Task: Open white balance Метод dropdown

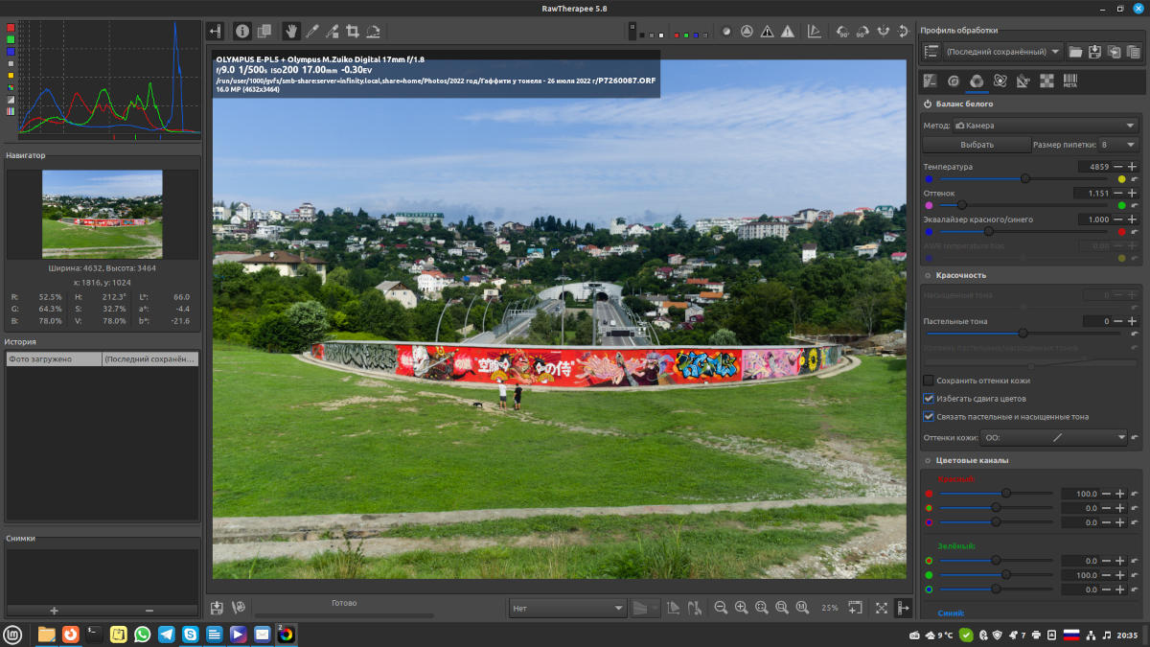Action: (x=1046, y=126)
